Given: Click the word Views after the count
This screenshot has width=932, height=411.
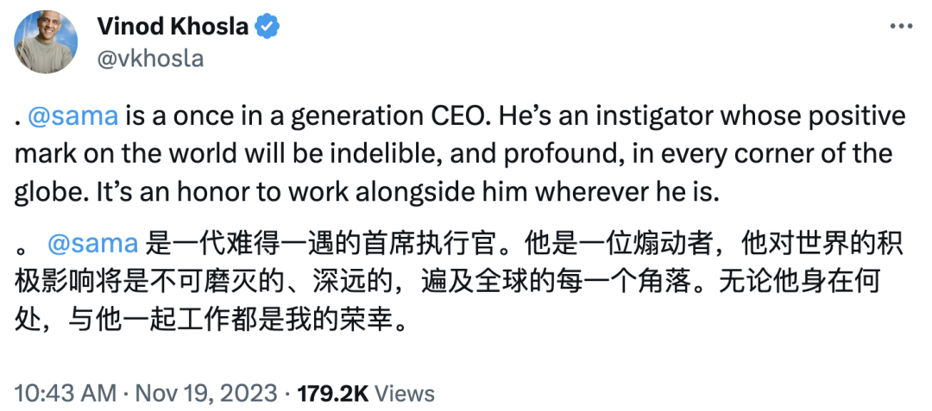Looking at the screenshot, I should tap(405, 394).
